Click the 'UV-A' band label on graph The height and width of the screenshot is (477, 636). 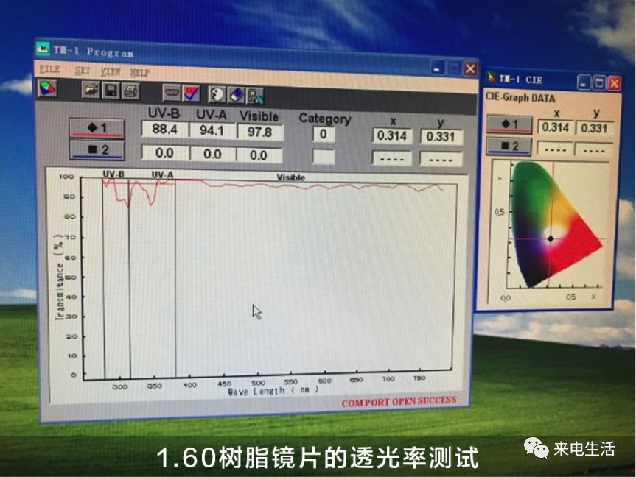(x=162, y=174)
